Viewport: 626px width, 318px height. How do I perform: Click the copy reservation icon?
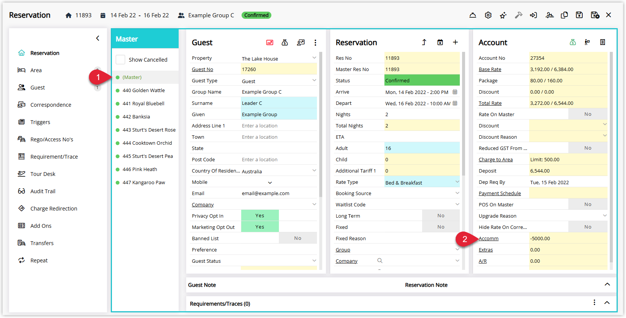564,15
